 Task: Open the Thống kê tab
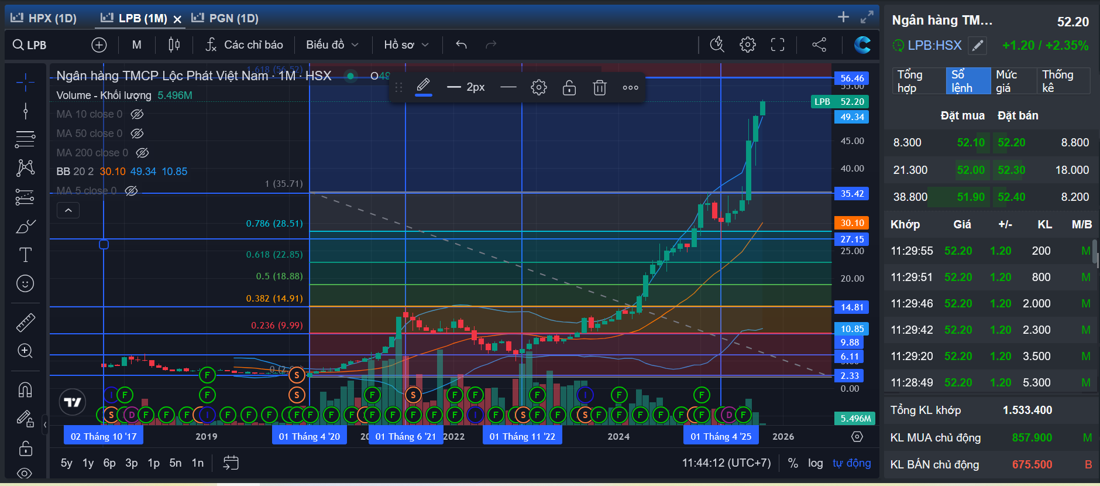pos(1064,81)
